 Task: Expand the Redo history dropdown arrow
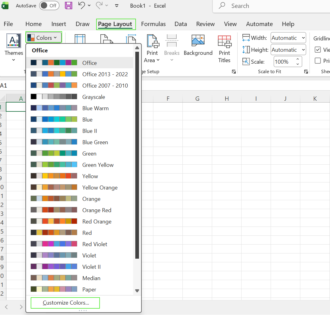[107, 6]
